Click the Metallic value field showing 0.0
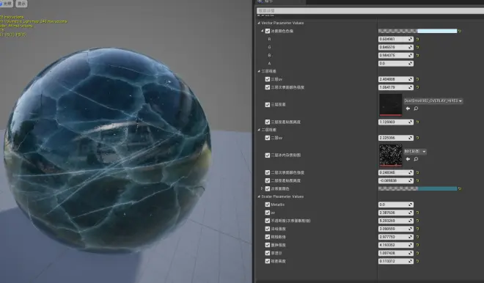The height and width of the screenshot is (283, 484). click(x=396, y=205)
